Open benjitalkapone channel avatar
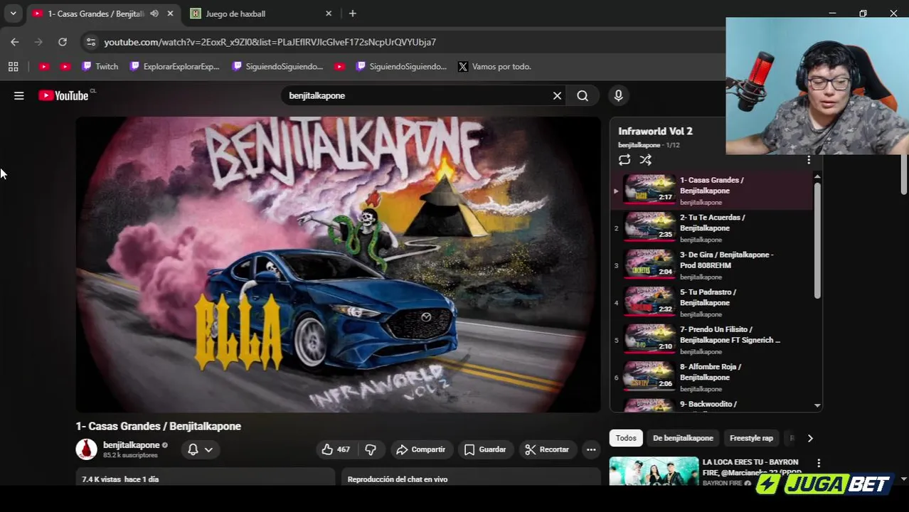 86,449
